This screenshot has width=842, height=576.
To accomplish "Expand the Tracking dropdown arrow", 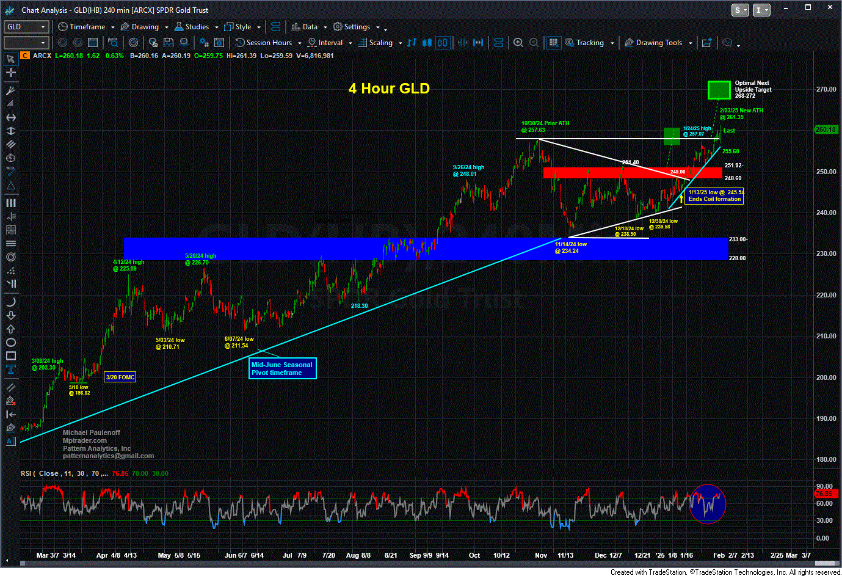I will pos(612,43).
